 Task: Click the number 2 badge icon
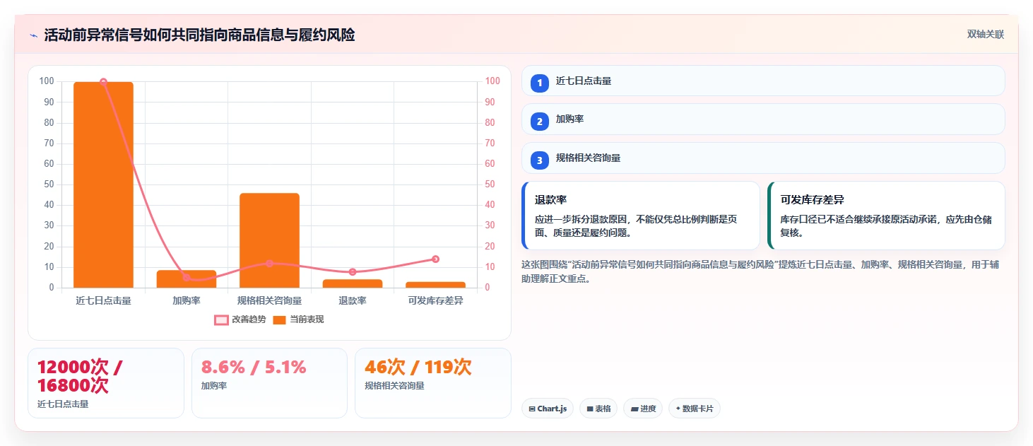point(540,121)
